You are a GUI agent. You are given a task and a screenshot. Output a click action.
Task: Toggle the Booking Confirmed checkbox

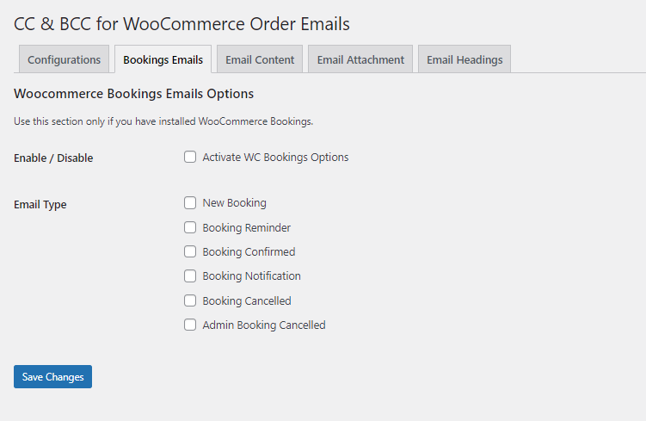point(190,252)
